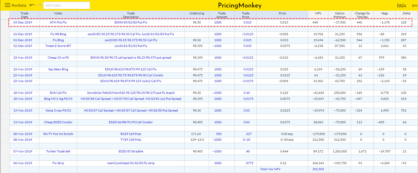The width and height of the screenshot is (418, 173).
Task: Click the PricingMonkey logo title
Action: (x=240, y=5)
